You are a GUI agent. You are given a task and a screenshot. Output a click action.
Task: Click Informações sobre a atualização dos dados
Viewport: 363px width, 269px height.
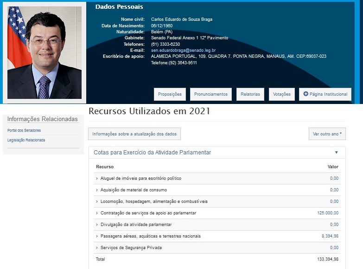coord(134,134)
